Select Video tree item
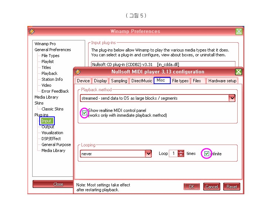 [46, 85]
